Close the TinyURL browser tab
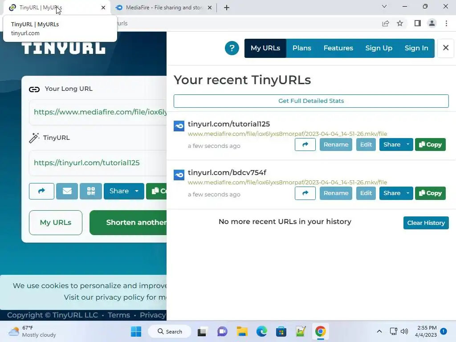The image size is (456, 342). click(x=103, y=8)
